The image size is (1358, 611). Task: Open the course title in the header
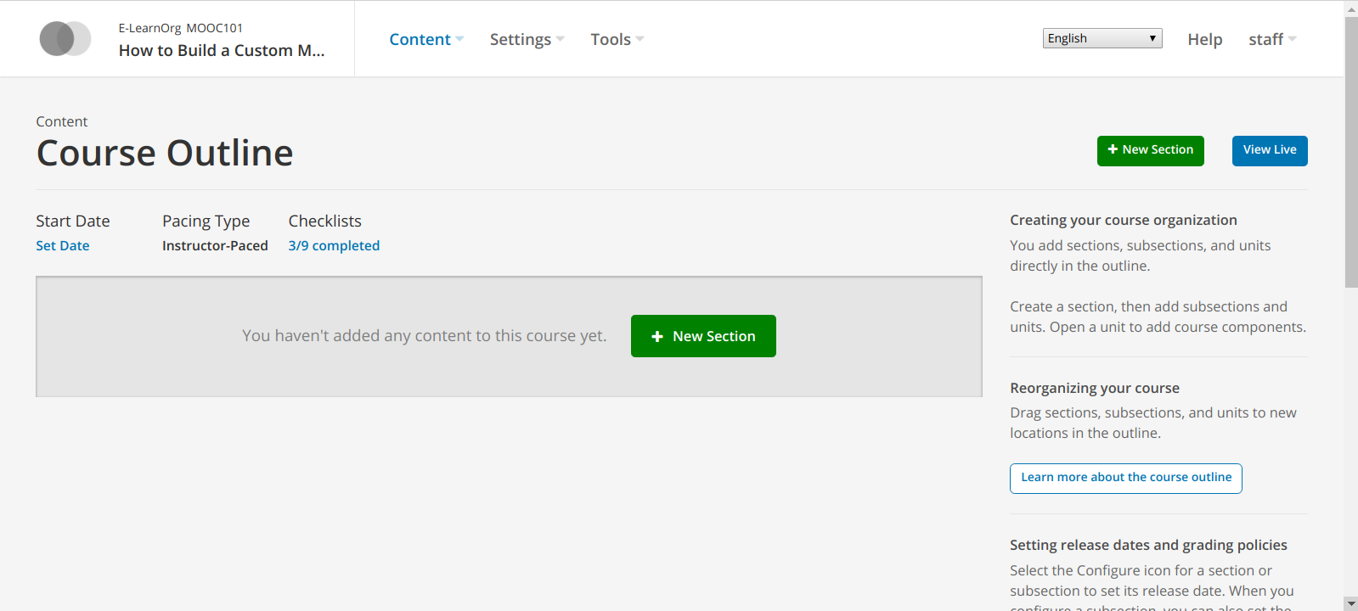(x=221, y=50)
